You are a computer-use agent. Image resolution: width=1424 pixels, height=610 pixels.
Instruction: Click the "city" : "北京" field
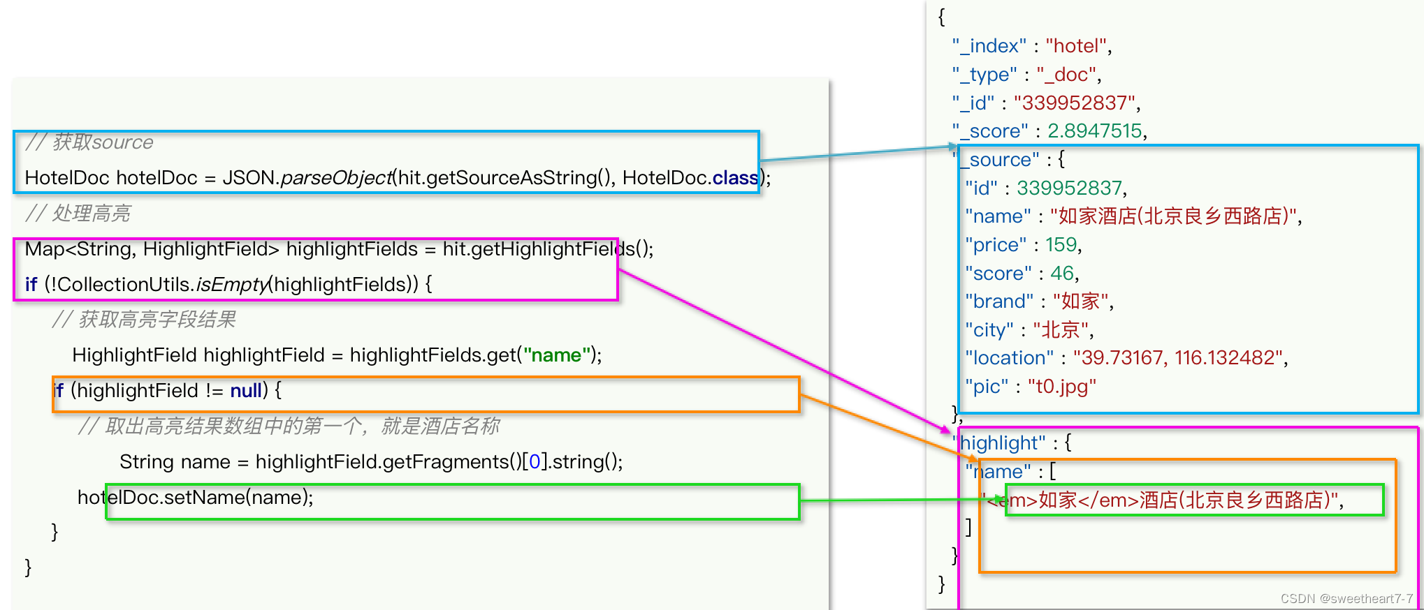point(1029,330)
